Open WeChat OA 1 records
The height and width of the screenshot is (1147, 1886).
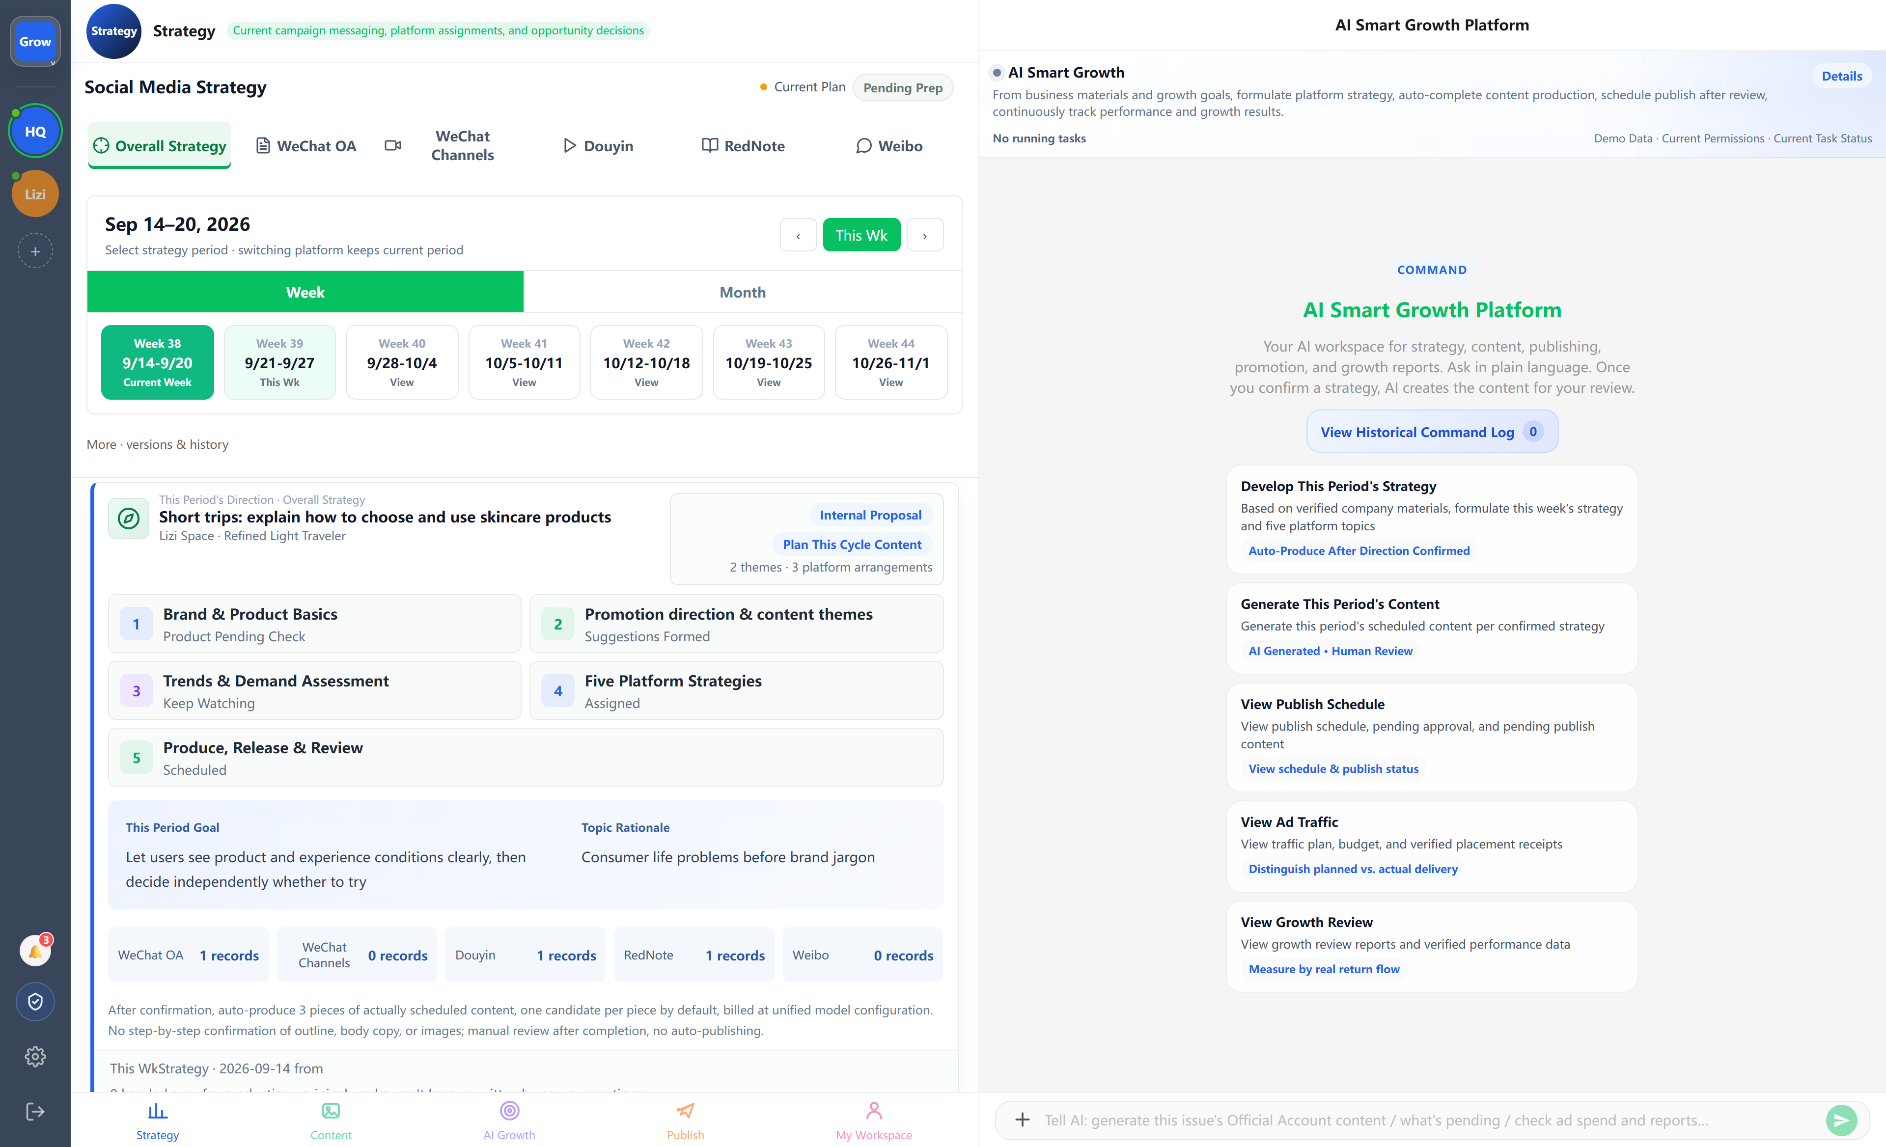(188, 955)
